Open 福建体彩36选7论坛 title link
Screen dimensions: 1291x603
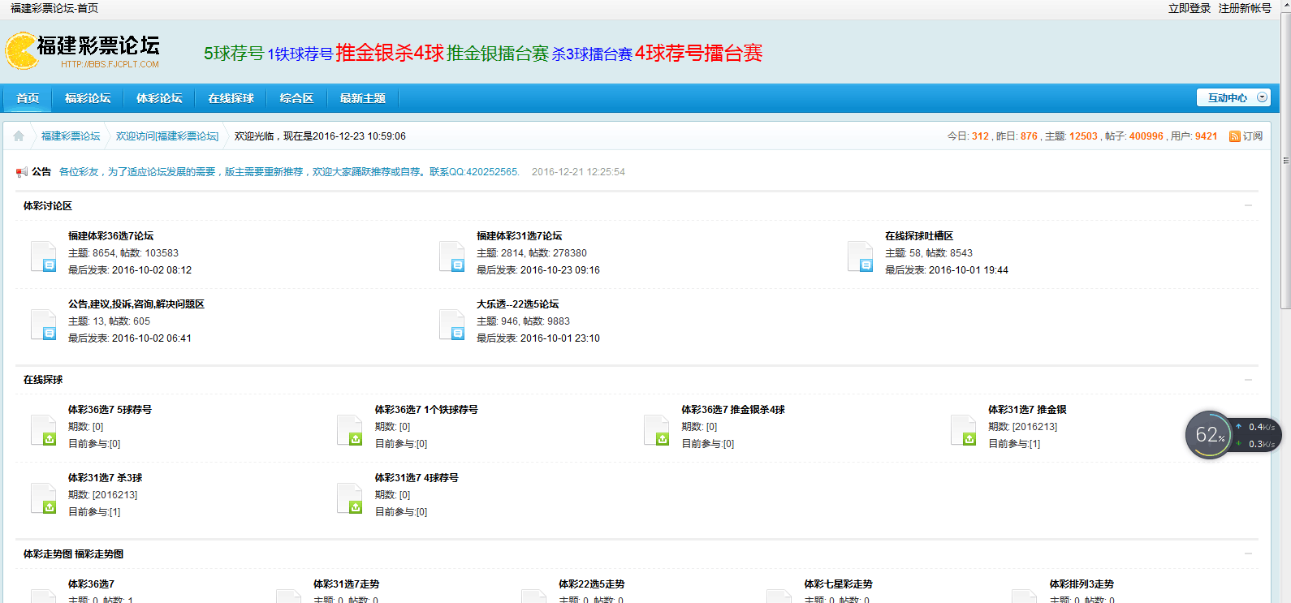coord(110,236)
